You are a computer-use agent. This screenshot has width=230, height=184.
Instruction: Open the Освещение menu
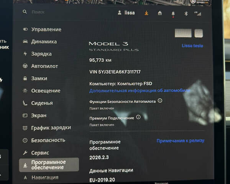[42, 91]
